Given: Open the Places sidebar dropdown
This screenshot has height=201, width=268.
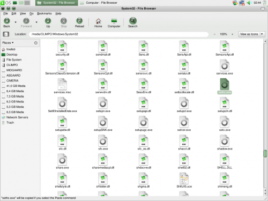Looking at the screenshot, I should 8,43.
